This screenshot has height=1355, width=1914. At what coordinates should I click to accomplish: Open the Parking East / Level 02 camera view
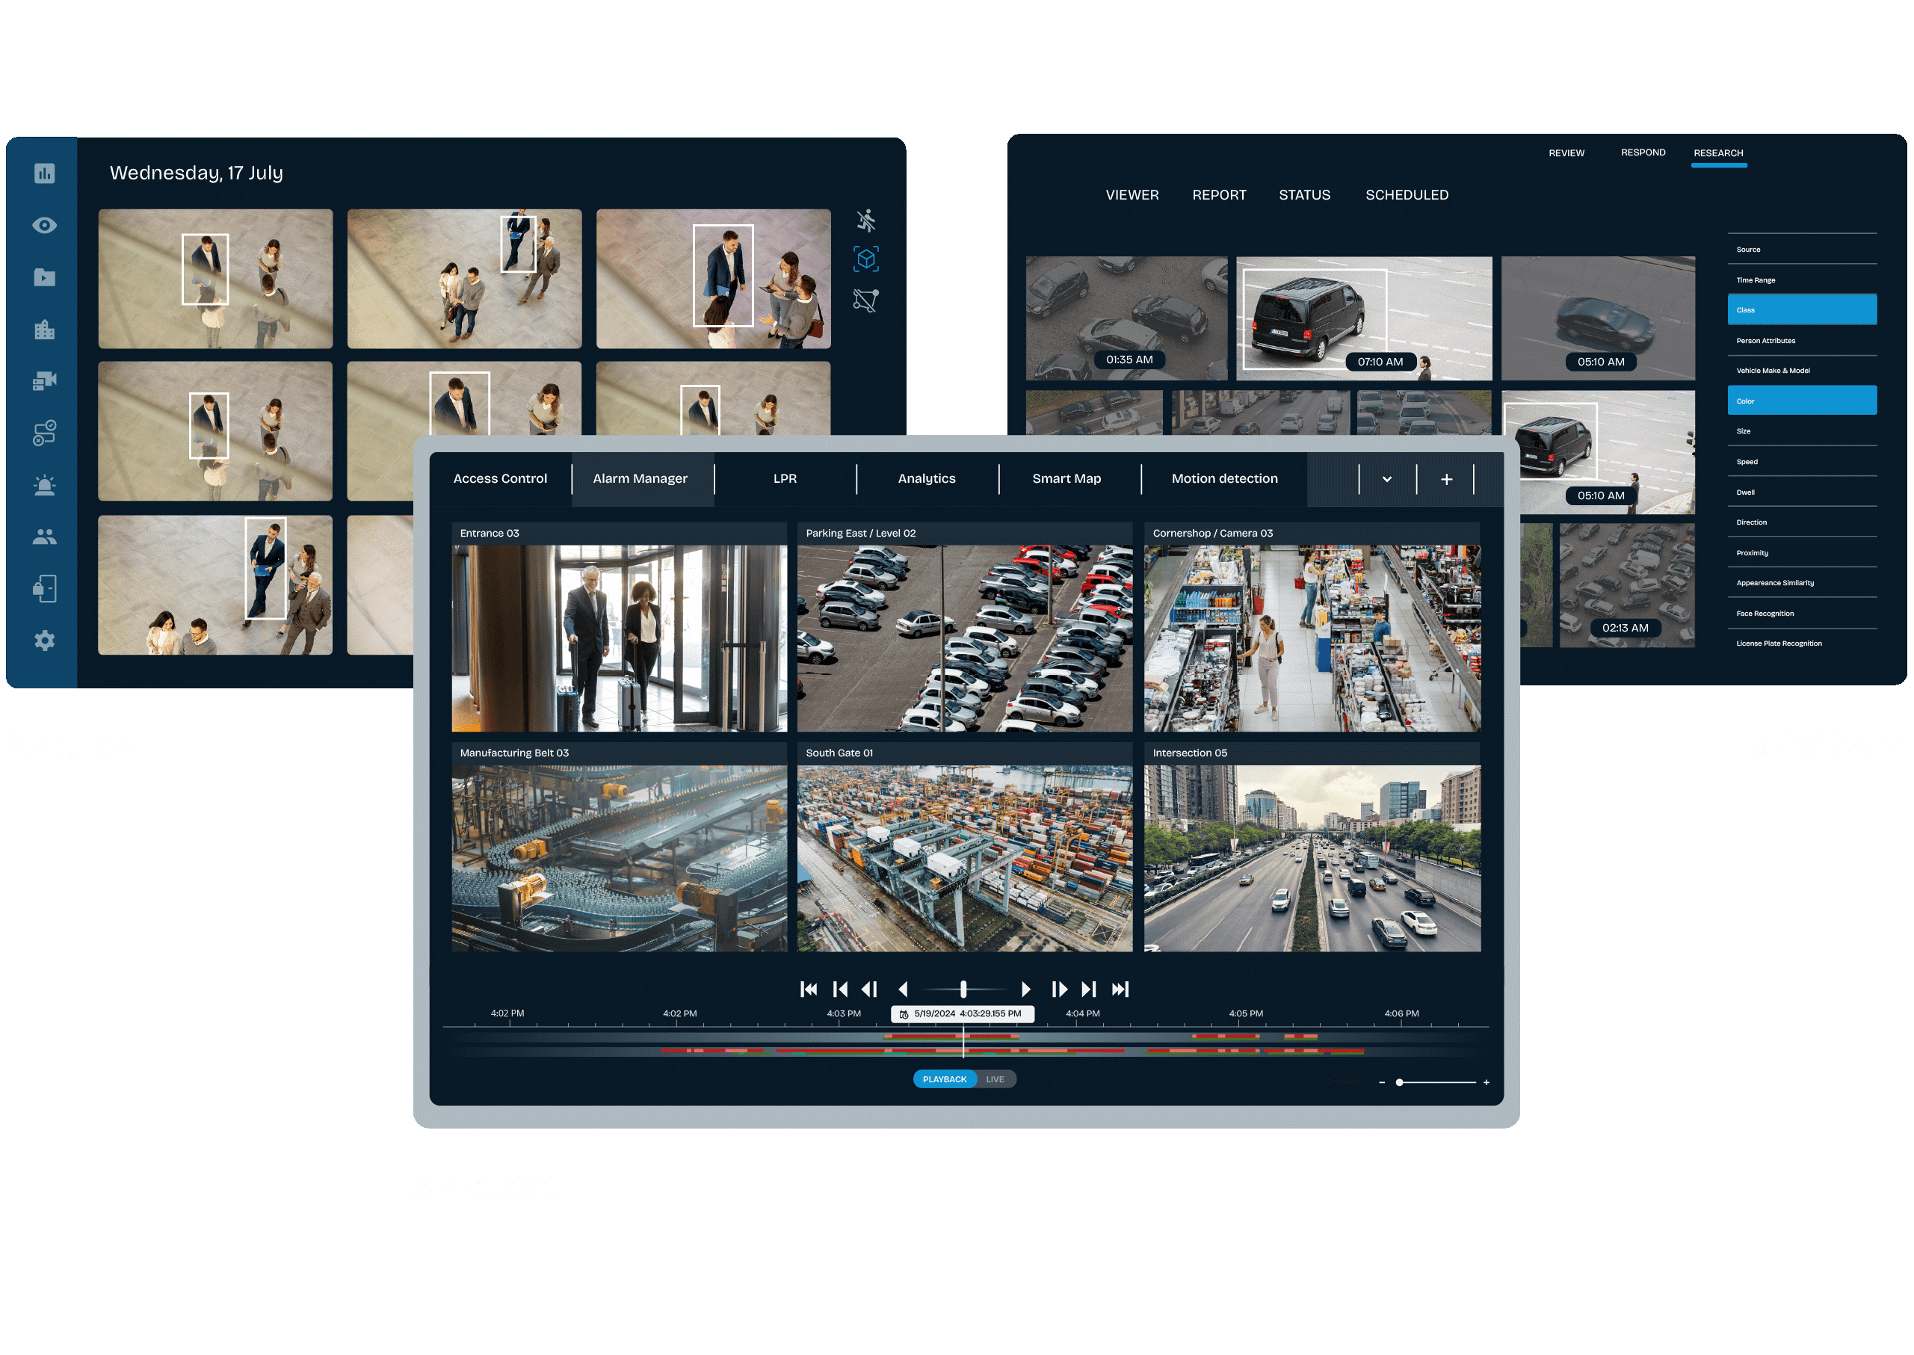tap(965, 638)
